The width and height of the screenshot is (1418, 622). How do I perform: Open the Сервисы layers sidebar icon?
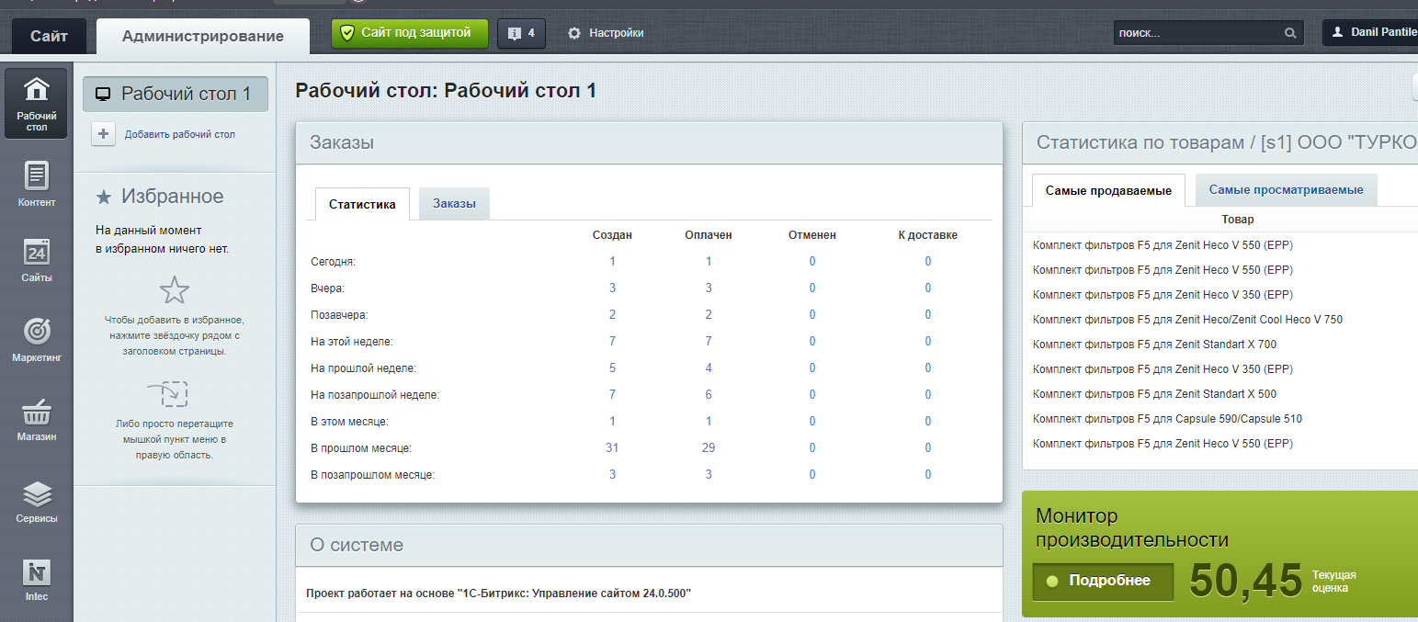pyautogui.click(x=36, y=501)
